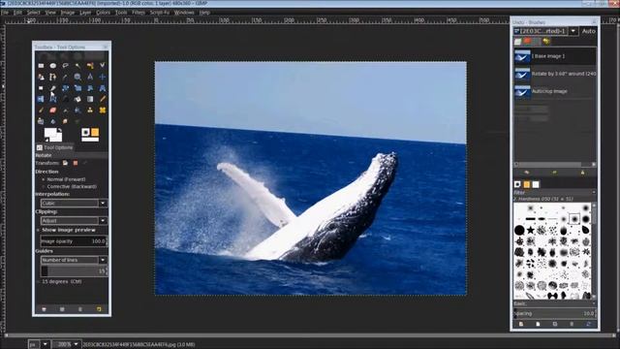Viewport: 620px width, 349px height.
Task: Save tool options preset icon
Action: click(44, 309)
